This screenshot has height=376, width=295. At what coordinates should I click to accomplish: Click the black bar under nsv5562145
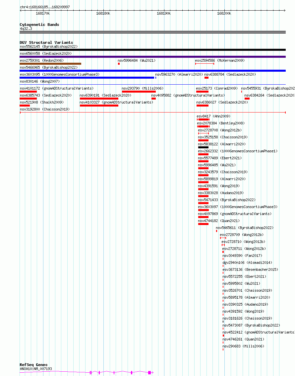152,50
